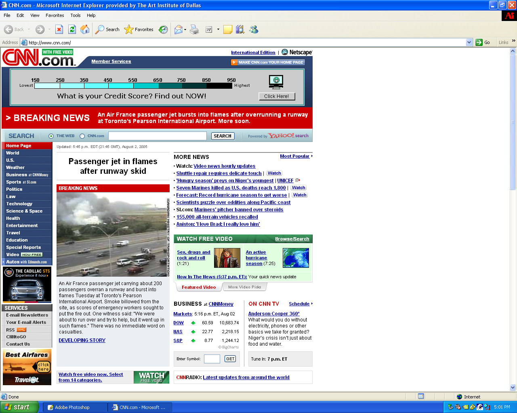Screen dimensions: 517x413
Task: Open the DEVELOPING STORY link
Action: click(82, 340)
